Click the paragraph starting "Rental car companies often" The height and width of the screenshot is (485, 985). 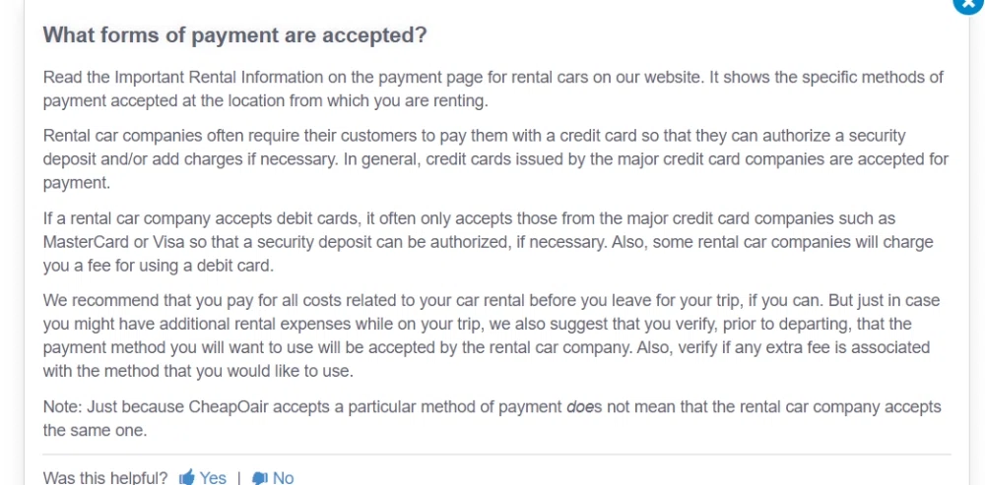tap(492, 159)
